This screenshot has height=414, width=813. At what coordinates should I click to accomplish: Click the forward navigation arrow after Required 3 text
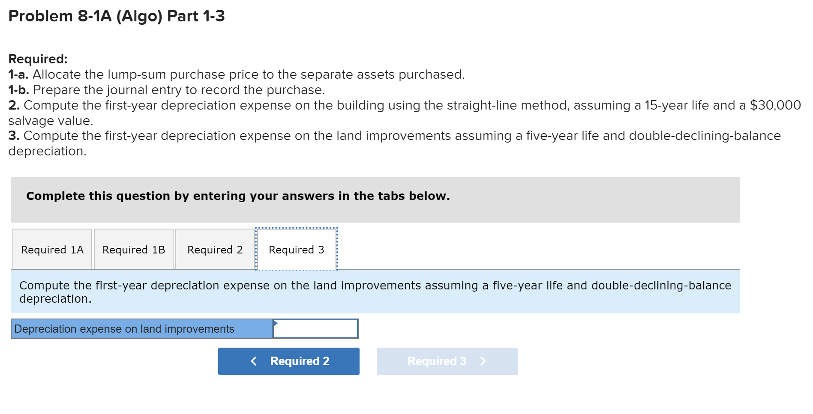pos(483,361)
